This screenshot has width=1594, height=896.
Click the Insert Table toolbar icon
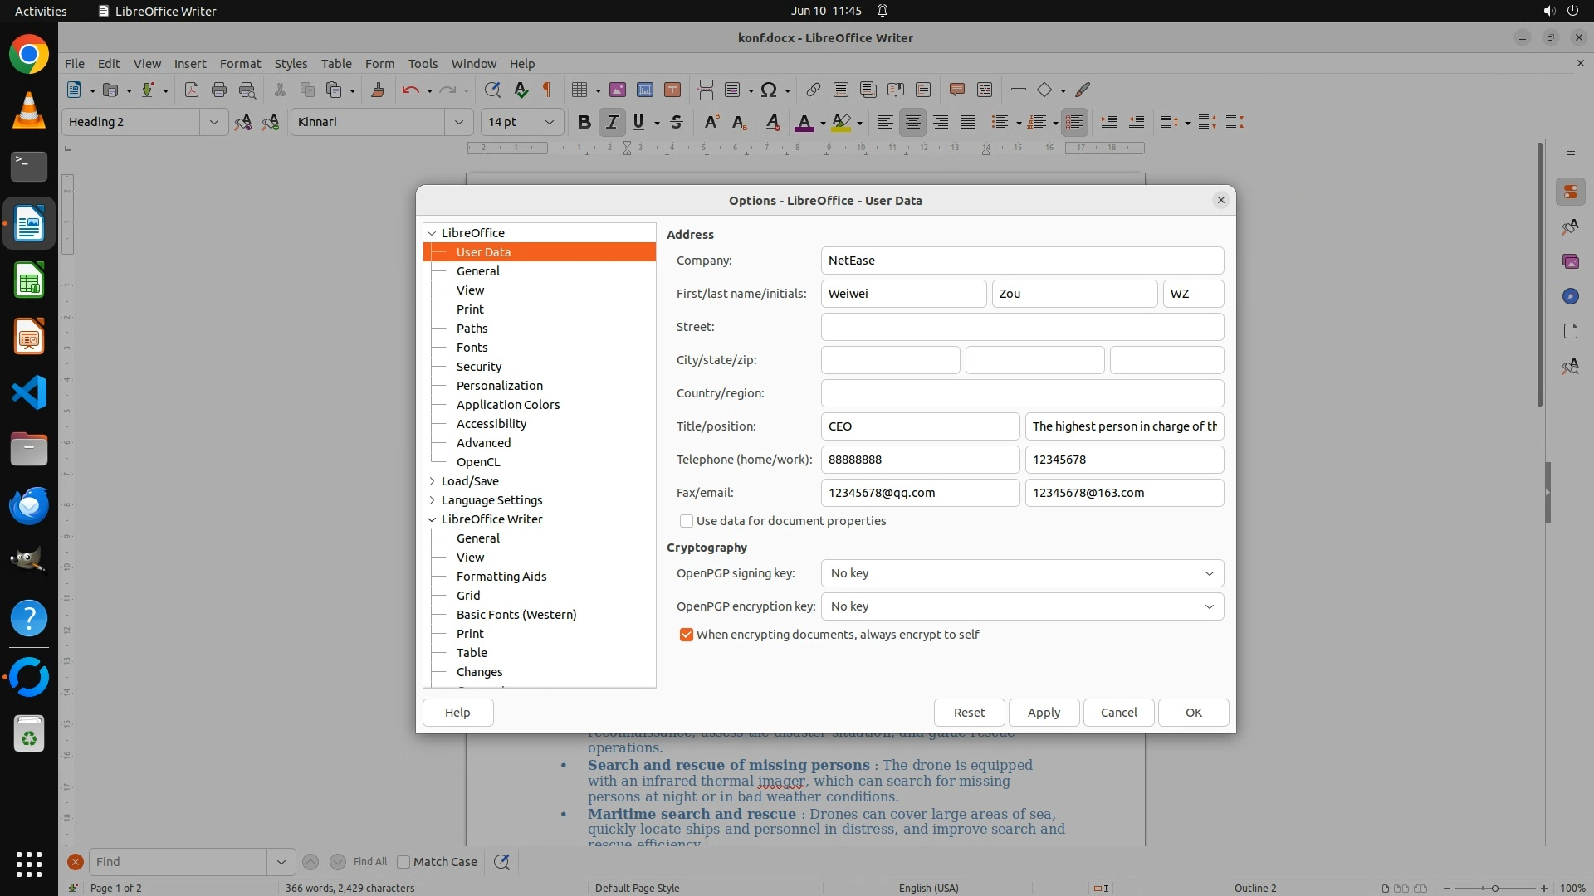tap(579, 90)
